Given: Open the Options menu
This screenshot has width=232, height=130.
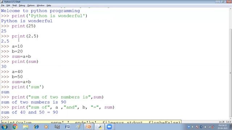Looking at the screenshot, I should [x=31, y=5].
